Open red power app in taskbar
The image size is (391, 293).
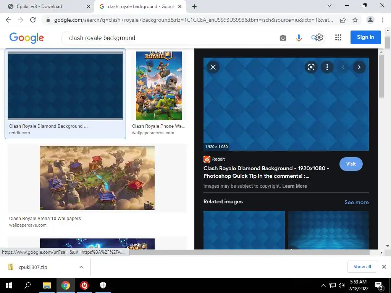pos(84,285)
